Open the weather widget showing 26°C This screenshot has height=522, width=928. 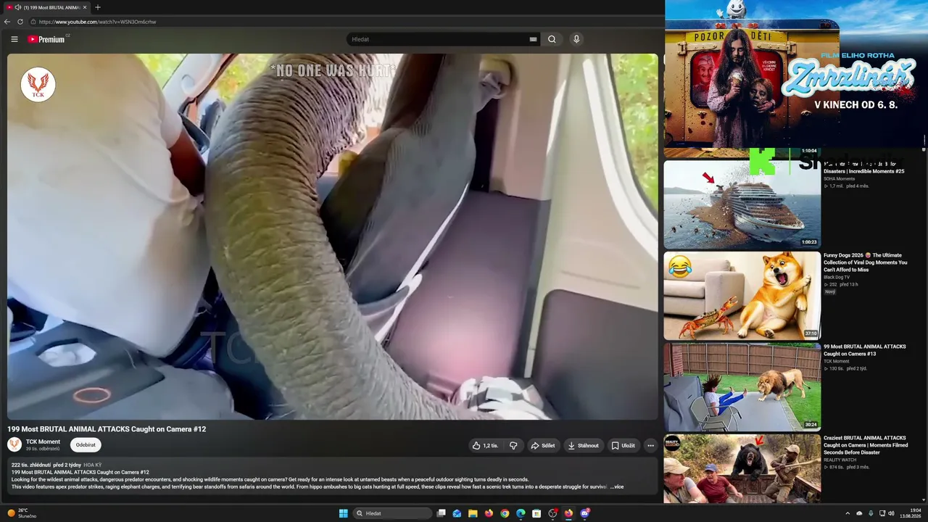pyautogui.click(x=22, y=513)
